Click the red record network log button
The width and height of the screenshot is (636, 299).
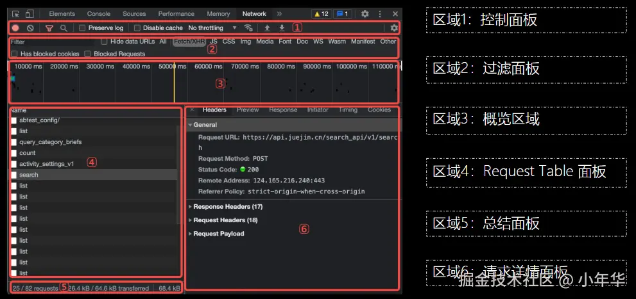[x=15, y=28]
